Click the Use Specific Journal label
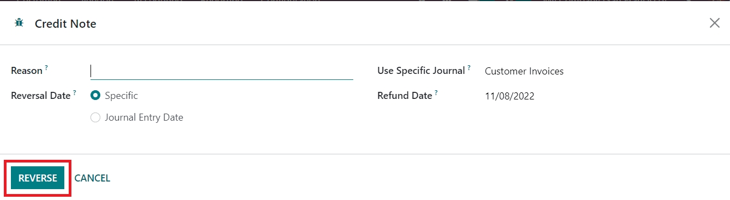 (421, 71)
